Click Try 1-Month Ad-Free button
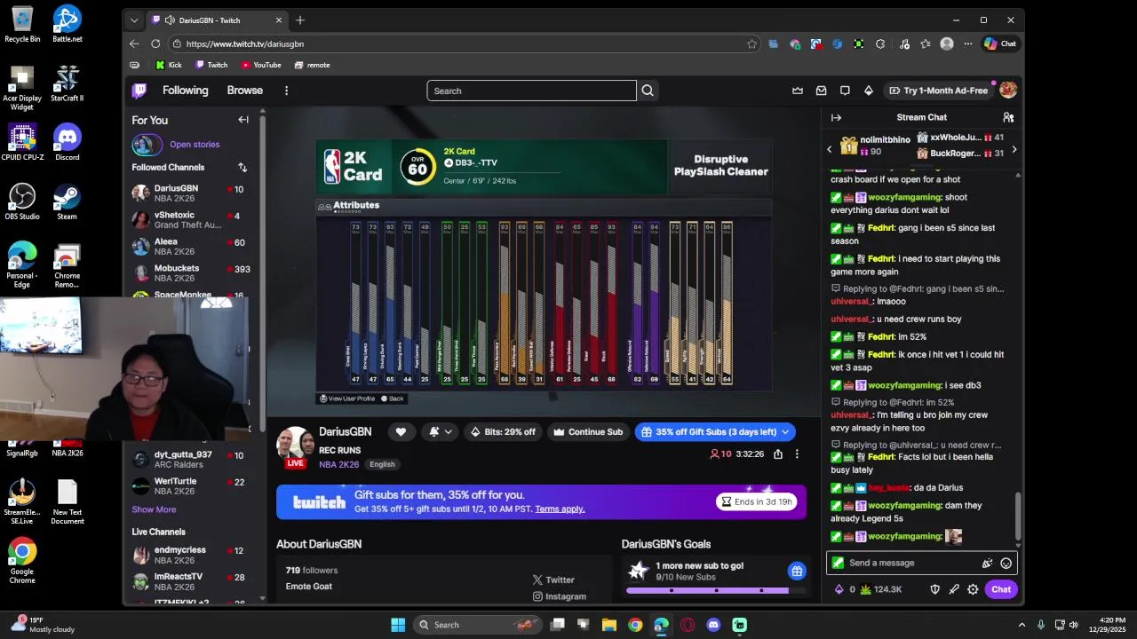Image resolution: width=1137 pixels, height=639 pixels. (938, 91)
